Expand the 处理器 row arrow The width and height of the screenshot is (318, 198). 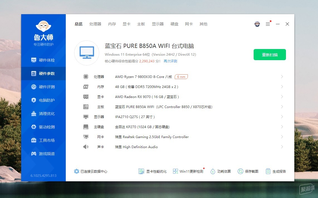click(x=282, y=77)
